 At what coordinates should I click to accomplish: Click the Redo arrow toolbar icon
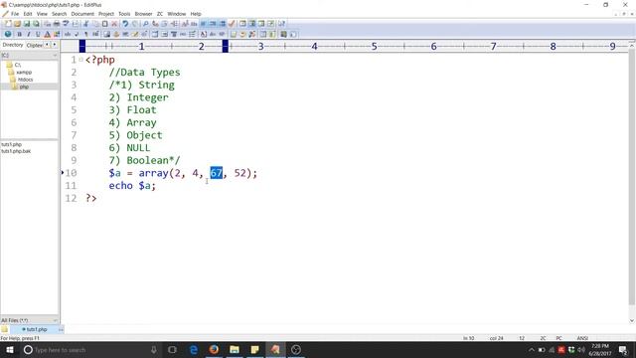135,24
